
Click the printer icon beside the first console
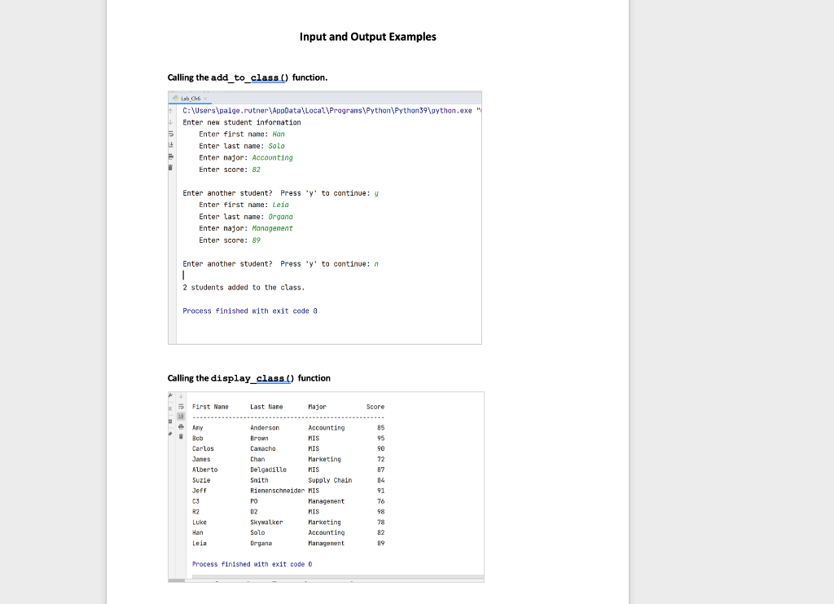[171, 157]
